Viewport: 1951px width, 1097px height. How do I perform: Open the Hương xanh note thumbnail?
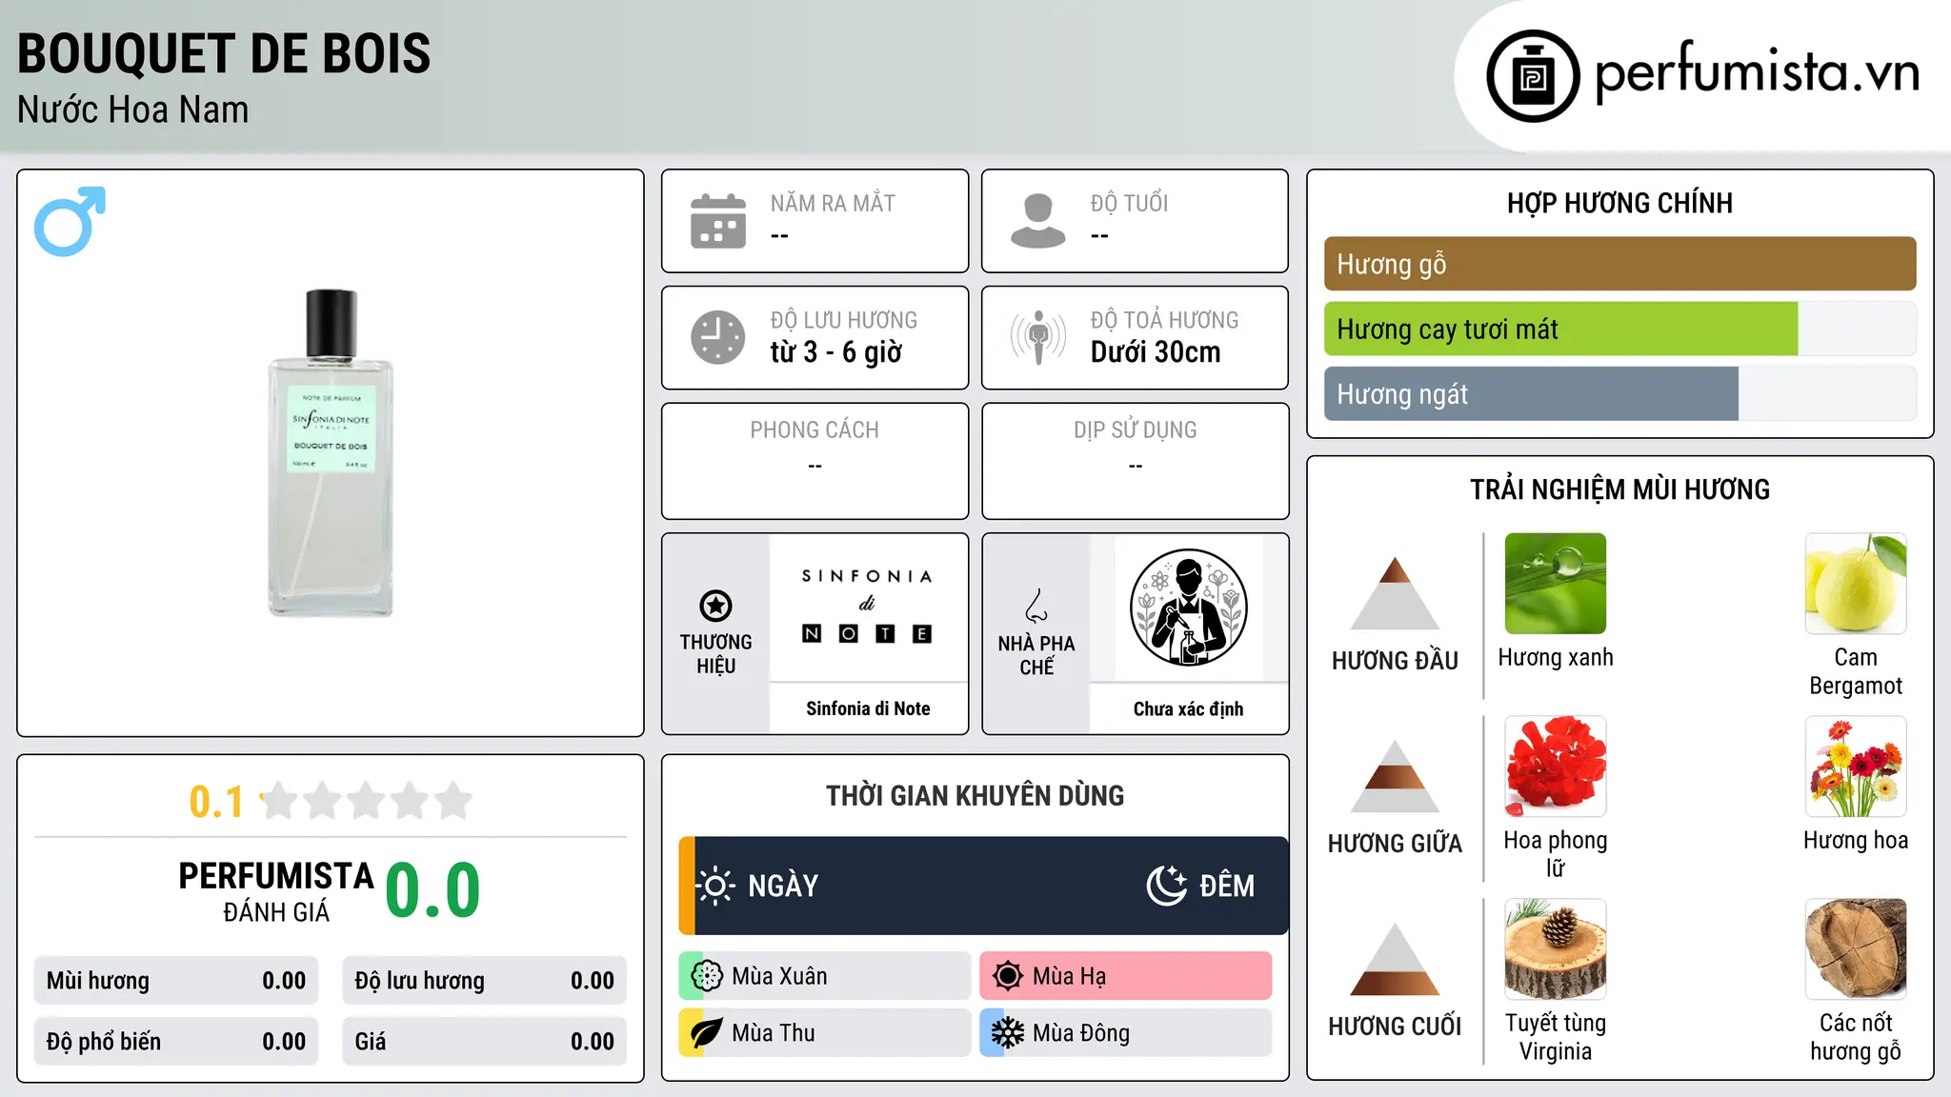(x=1556, y=584)
